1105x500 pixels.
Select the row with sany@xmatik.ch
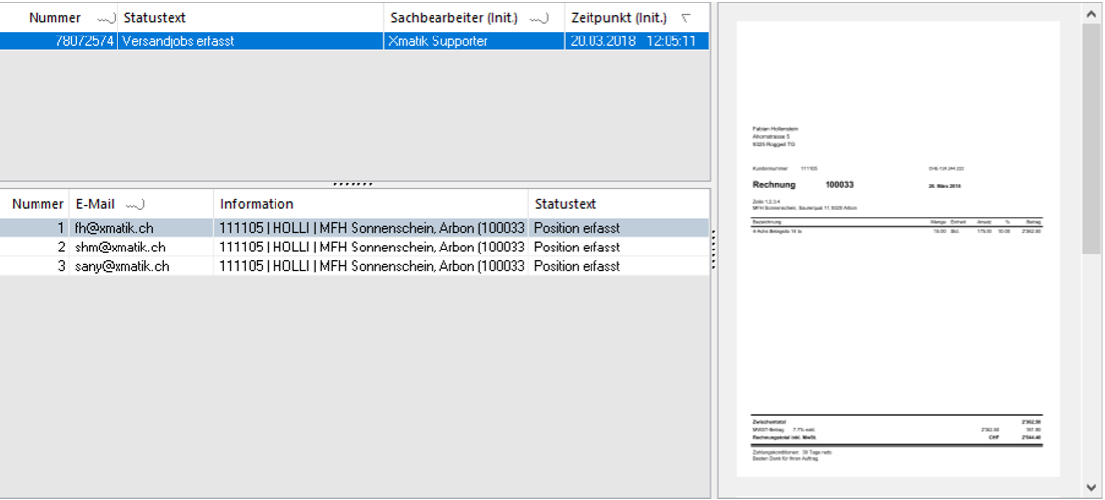point(121,266)
